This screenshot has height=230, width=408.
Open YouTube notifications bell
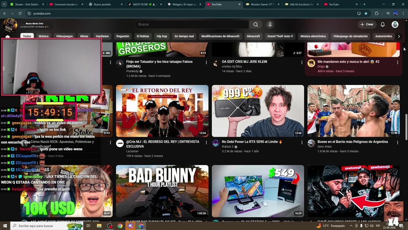coord(383,25)
